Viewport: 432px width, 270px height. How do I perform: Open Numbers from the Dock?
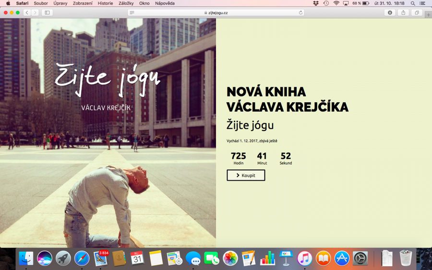coord(267,258)
